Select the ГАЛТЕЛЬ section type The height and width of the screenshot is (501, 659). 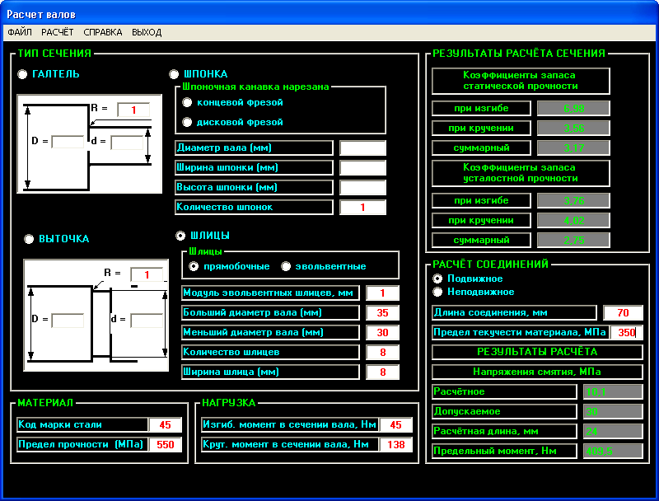(23, 74)
